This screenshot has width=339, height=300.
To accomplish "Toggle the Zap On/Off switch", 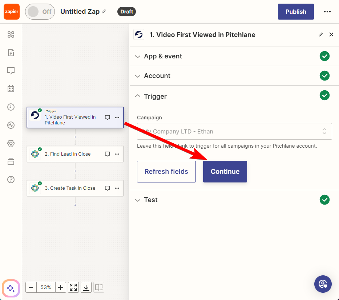I will (x=40, y=12).
